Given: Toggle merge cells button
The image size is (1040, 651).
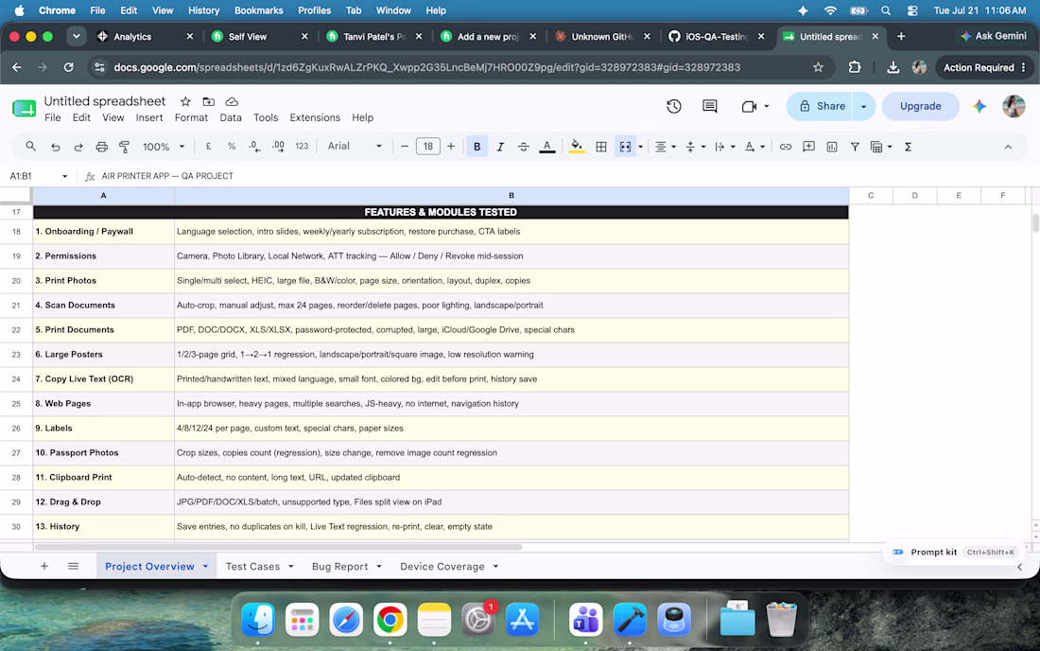Looking at the screenshot, I should pyautogui.click(x=625, y=147).
